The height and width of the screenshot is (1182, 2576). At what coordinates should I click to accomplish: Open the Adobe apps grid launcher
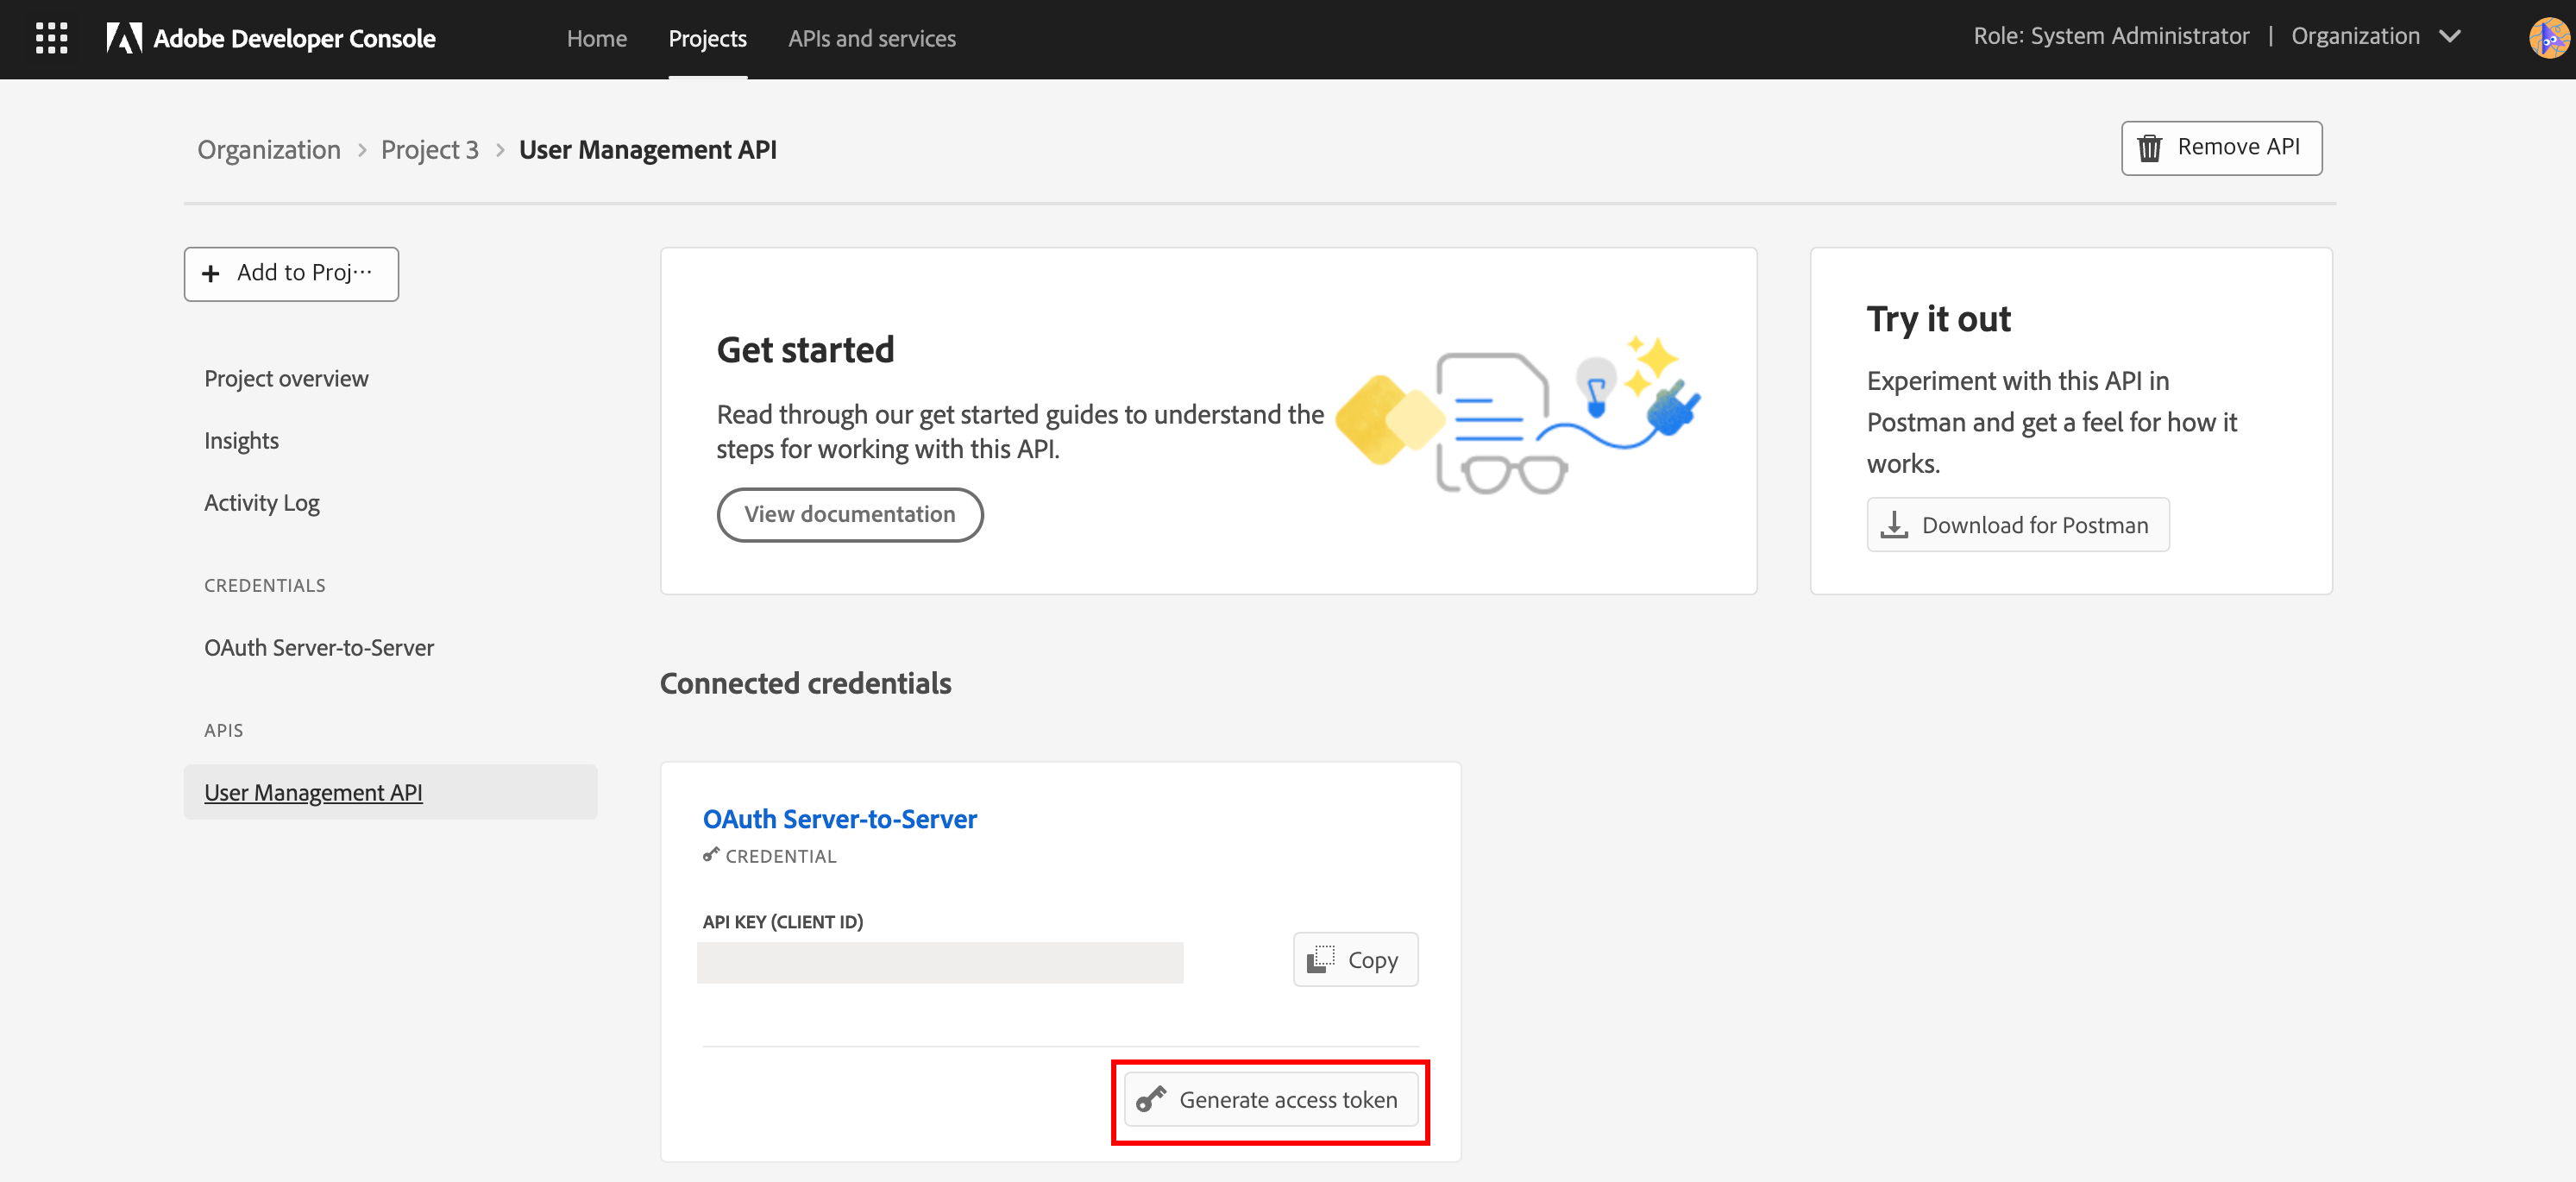click(x=50, y=38)
